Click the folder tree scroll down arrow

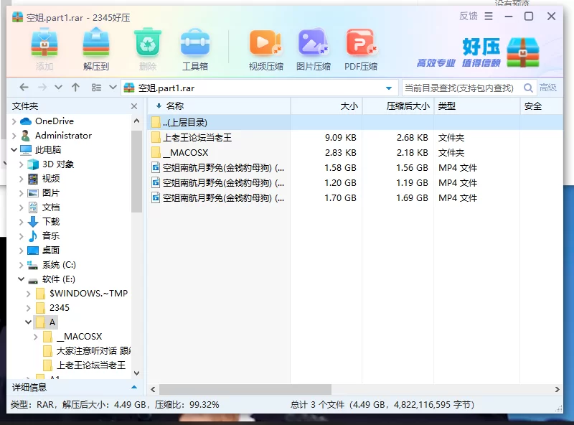(136, 373)
